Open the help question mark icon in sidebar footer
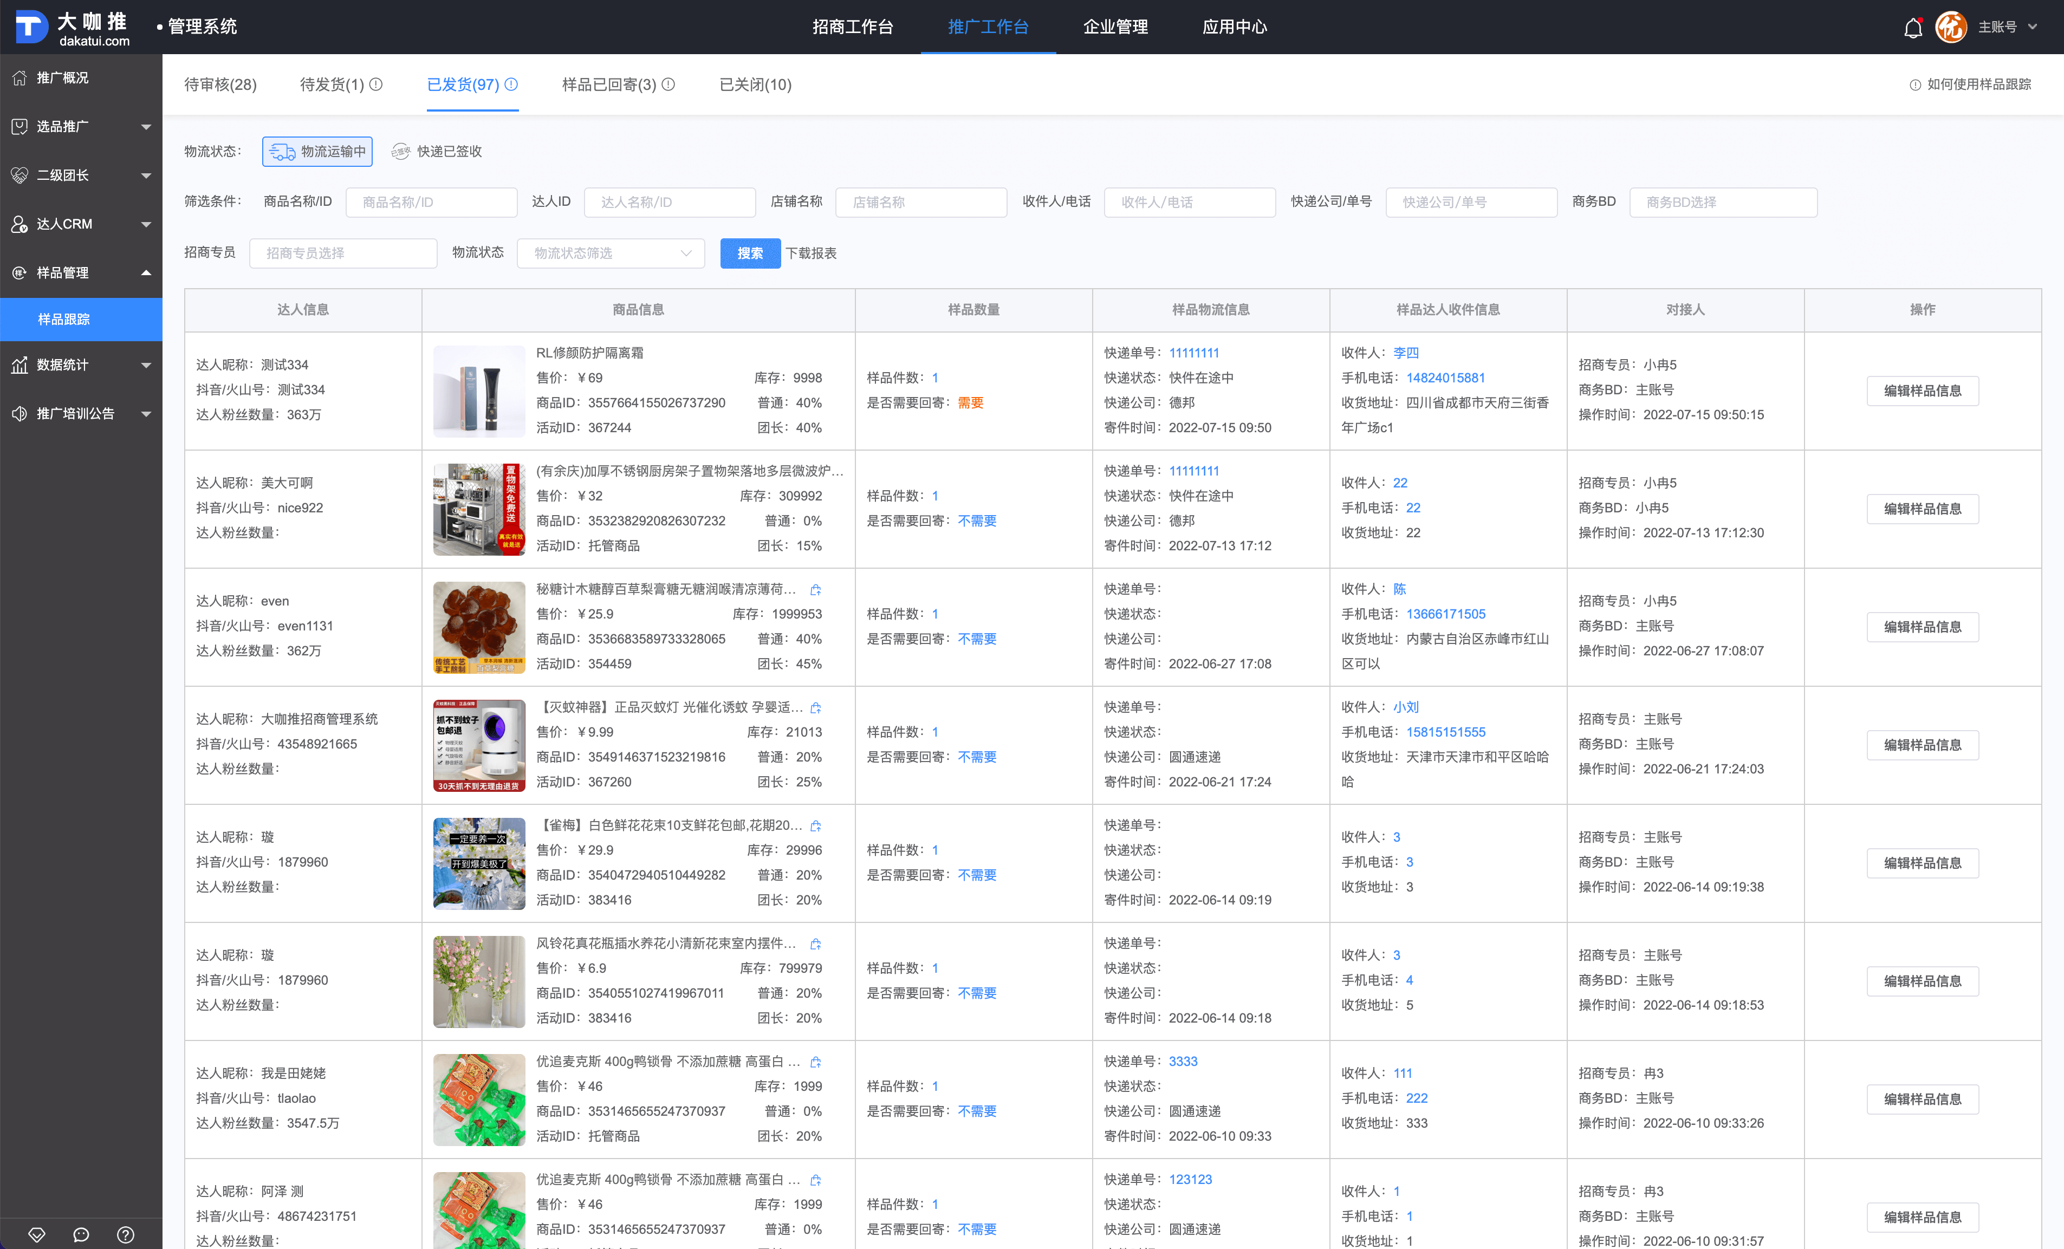 [x=126, y=1234]
